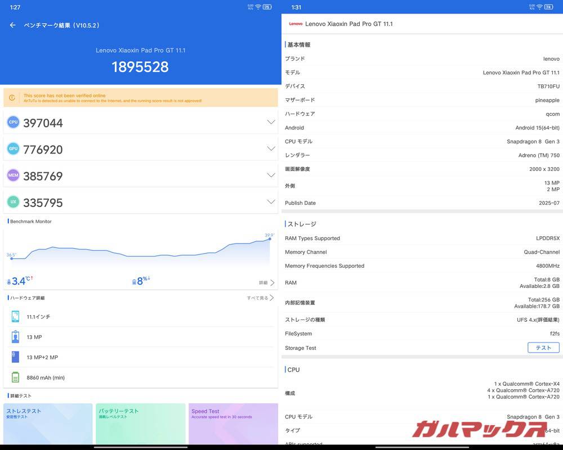
Task: Select the ブランド lenovo row
Action: (422, 59)
